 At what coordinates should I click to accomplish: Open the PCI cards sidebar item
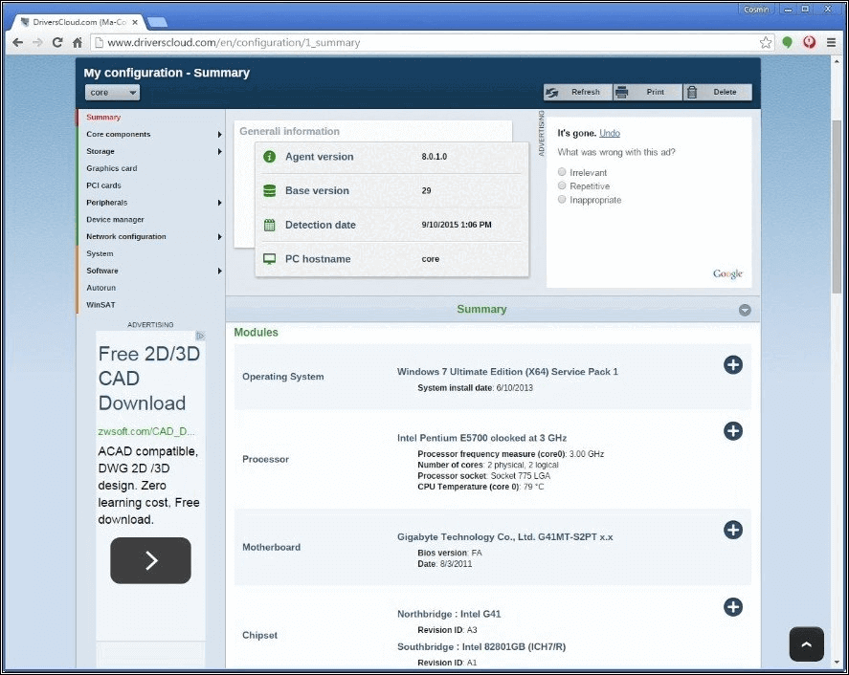coord(103,185)
